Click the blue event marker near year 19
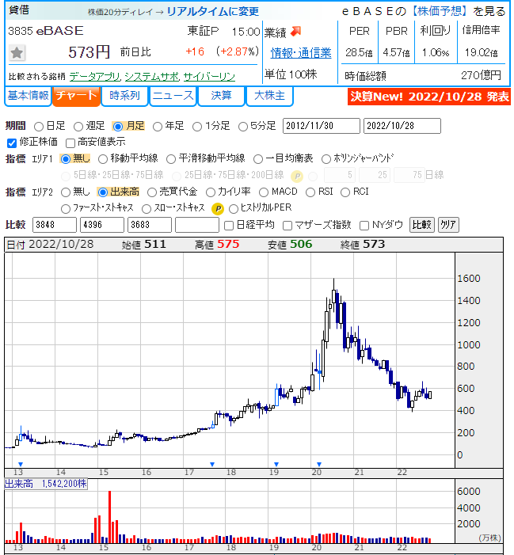Viewport: 514px width, 555px height. 276,465
